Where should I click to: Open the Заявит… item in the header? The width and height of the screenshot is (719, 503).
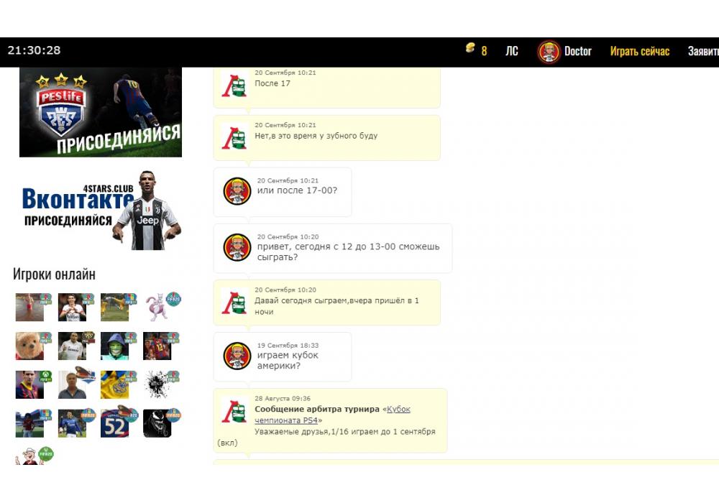(703, 51)
